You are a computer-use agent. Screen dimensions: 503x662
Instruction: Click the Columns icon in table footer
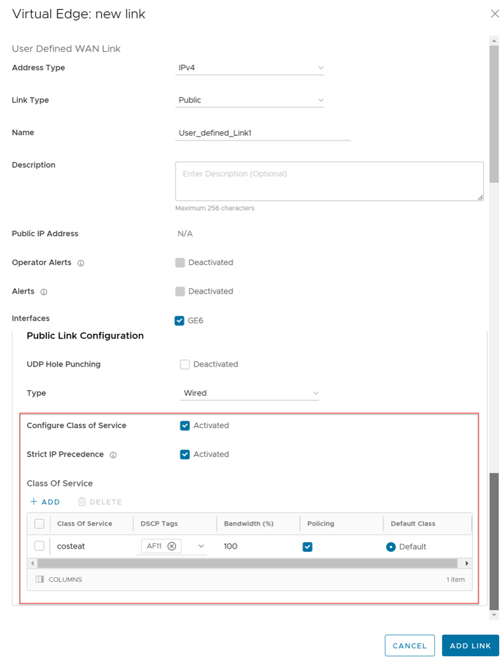tap(40, 579)
